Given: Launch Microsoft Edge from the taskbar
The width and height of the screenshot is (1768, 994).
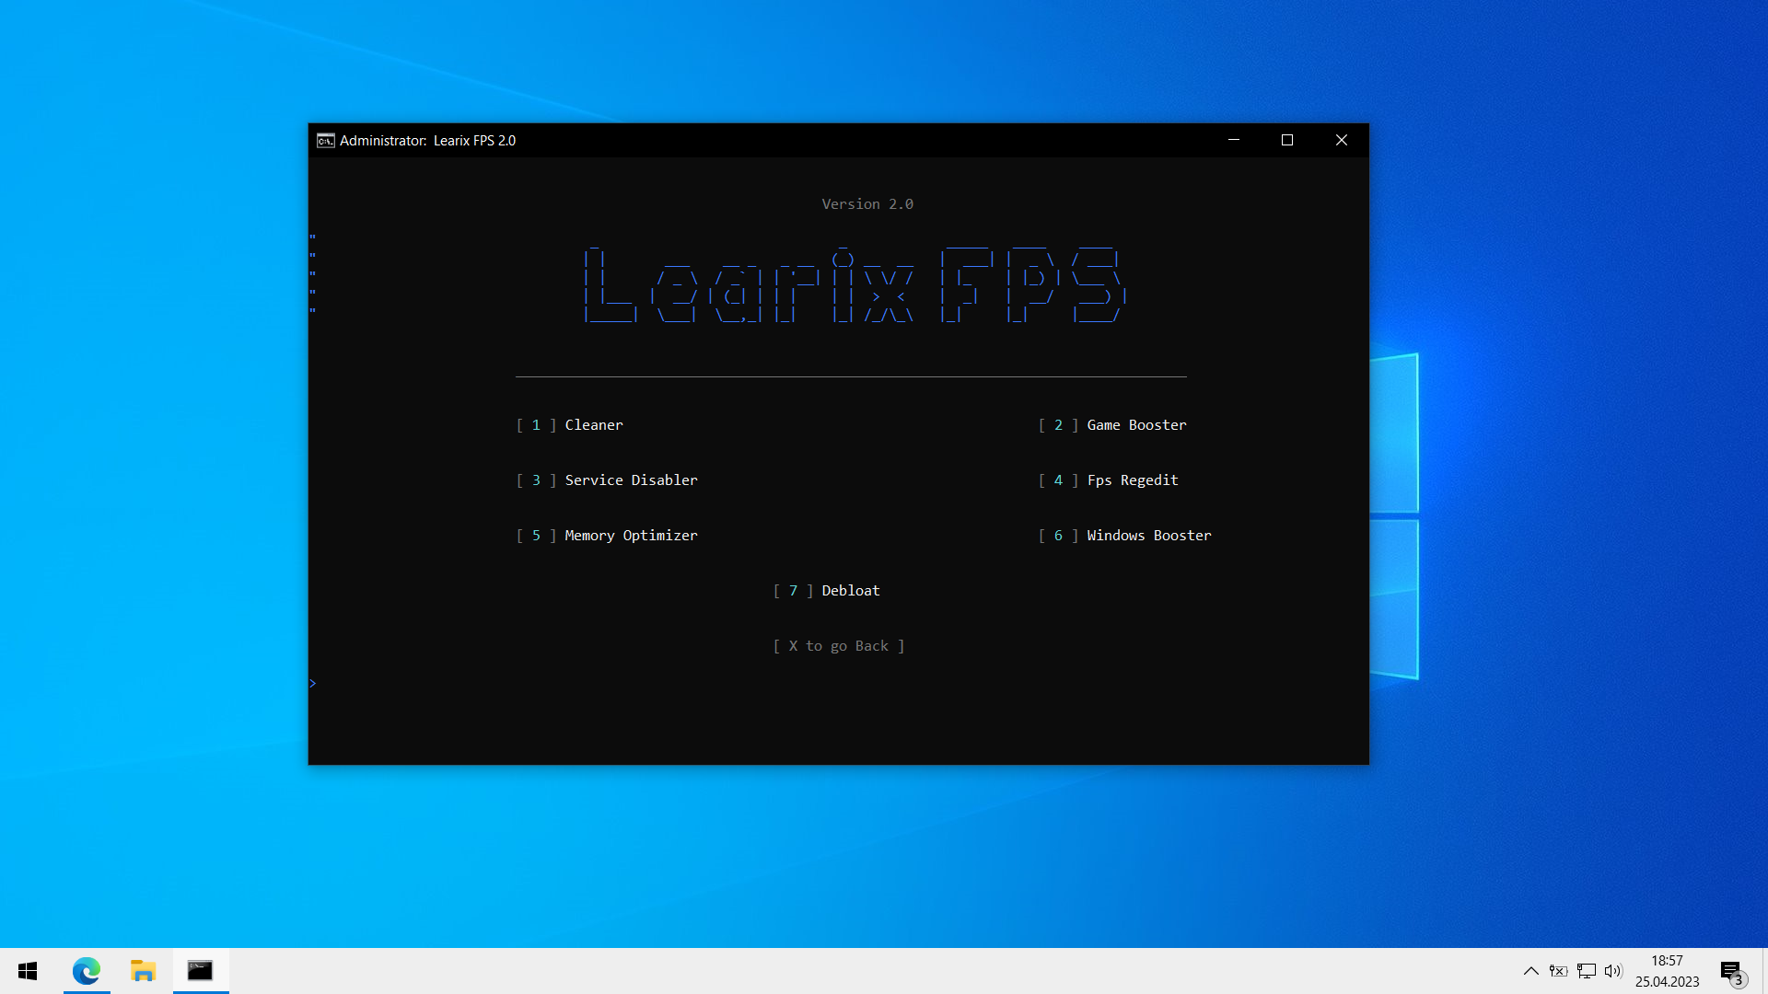Looking at the screenshot, I should point(87,971).
